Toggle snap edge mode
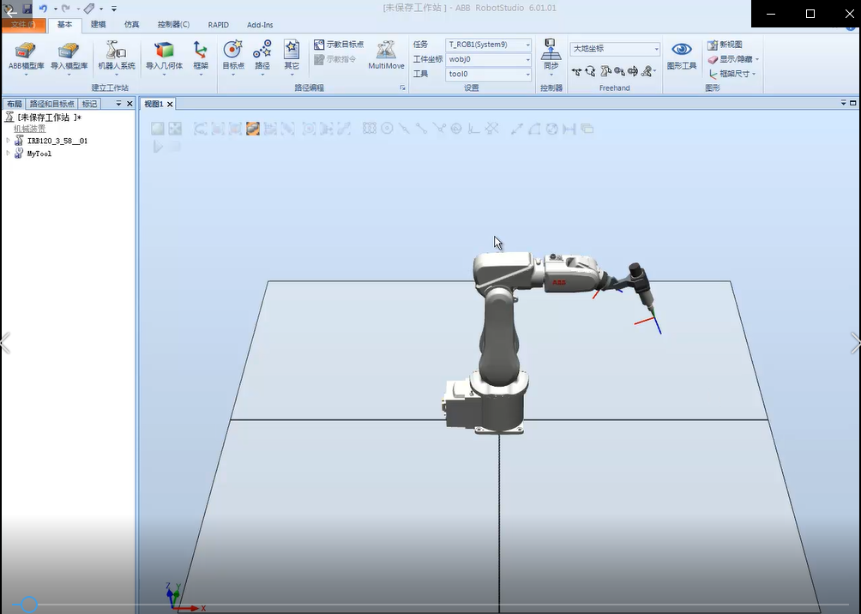The image size is (861, 614). 439,129
